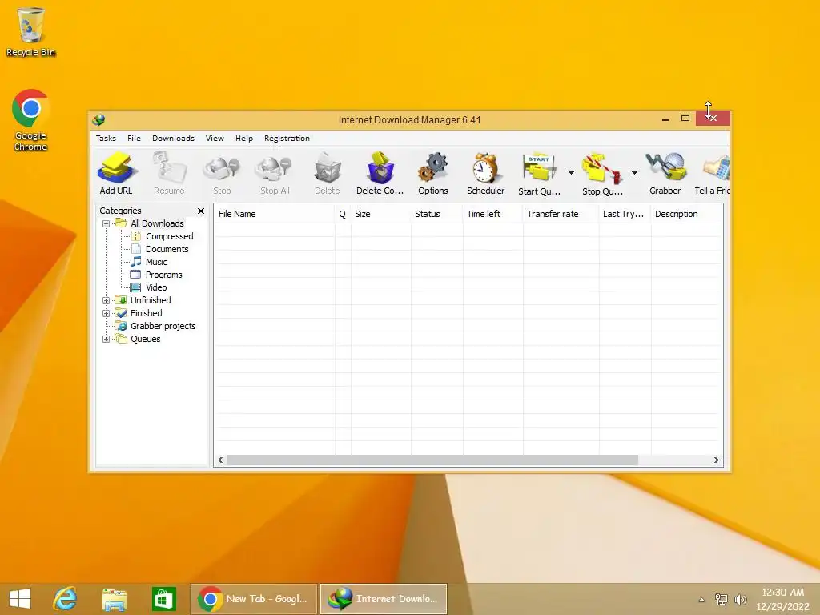Show hidden system tray icons arrow

click(x=701, y=600)
